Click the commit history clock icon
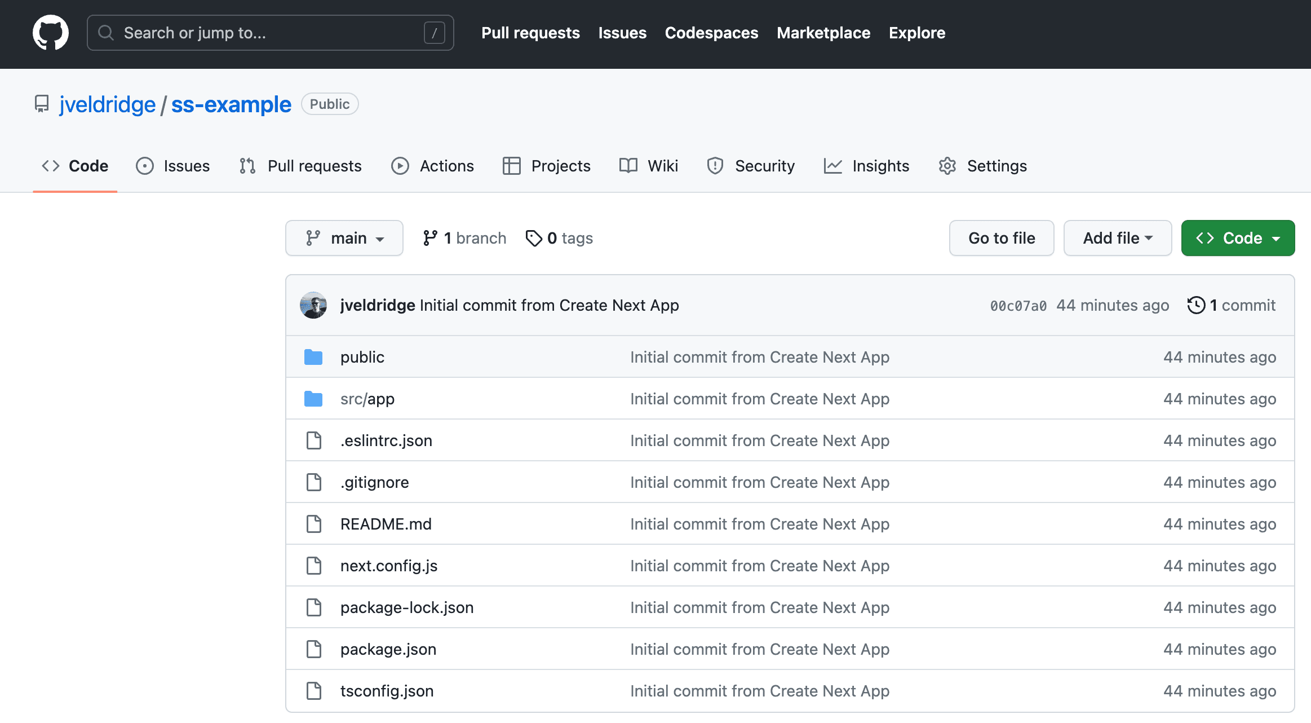 pos(1197,305)
